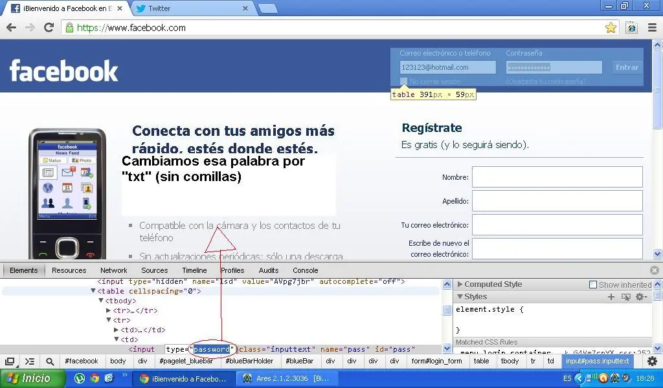Check the 'No cerrar sesión' checkbox
Viewport: 663px width, 388px height.
pyautogui.click(x=404, y=81)
